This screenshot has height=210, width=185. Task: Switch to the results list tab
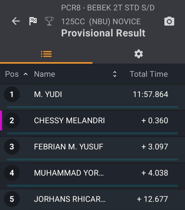tap(46, 54)
